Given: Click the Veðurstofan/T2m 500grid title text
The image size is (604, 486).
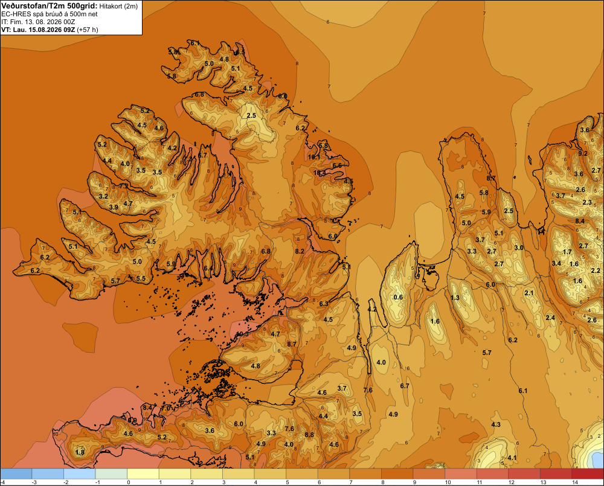Looking at the screenshot, I should point(49,6).
